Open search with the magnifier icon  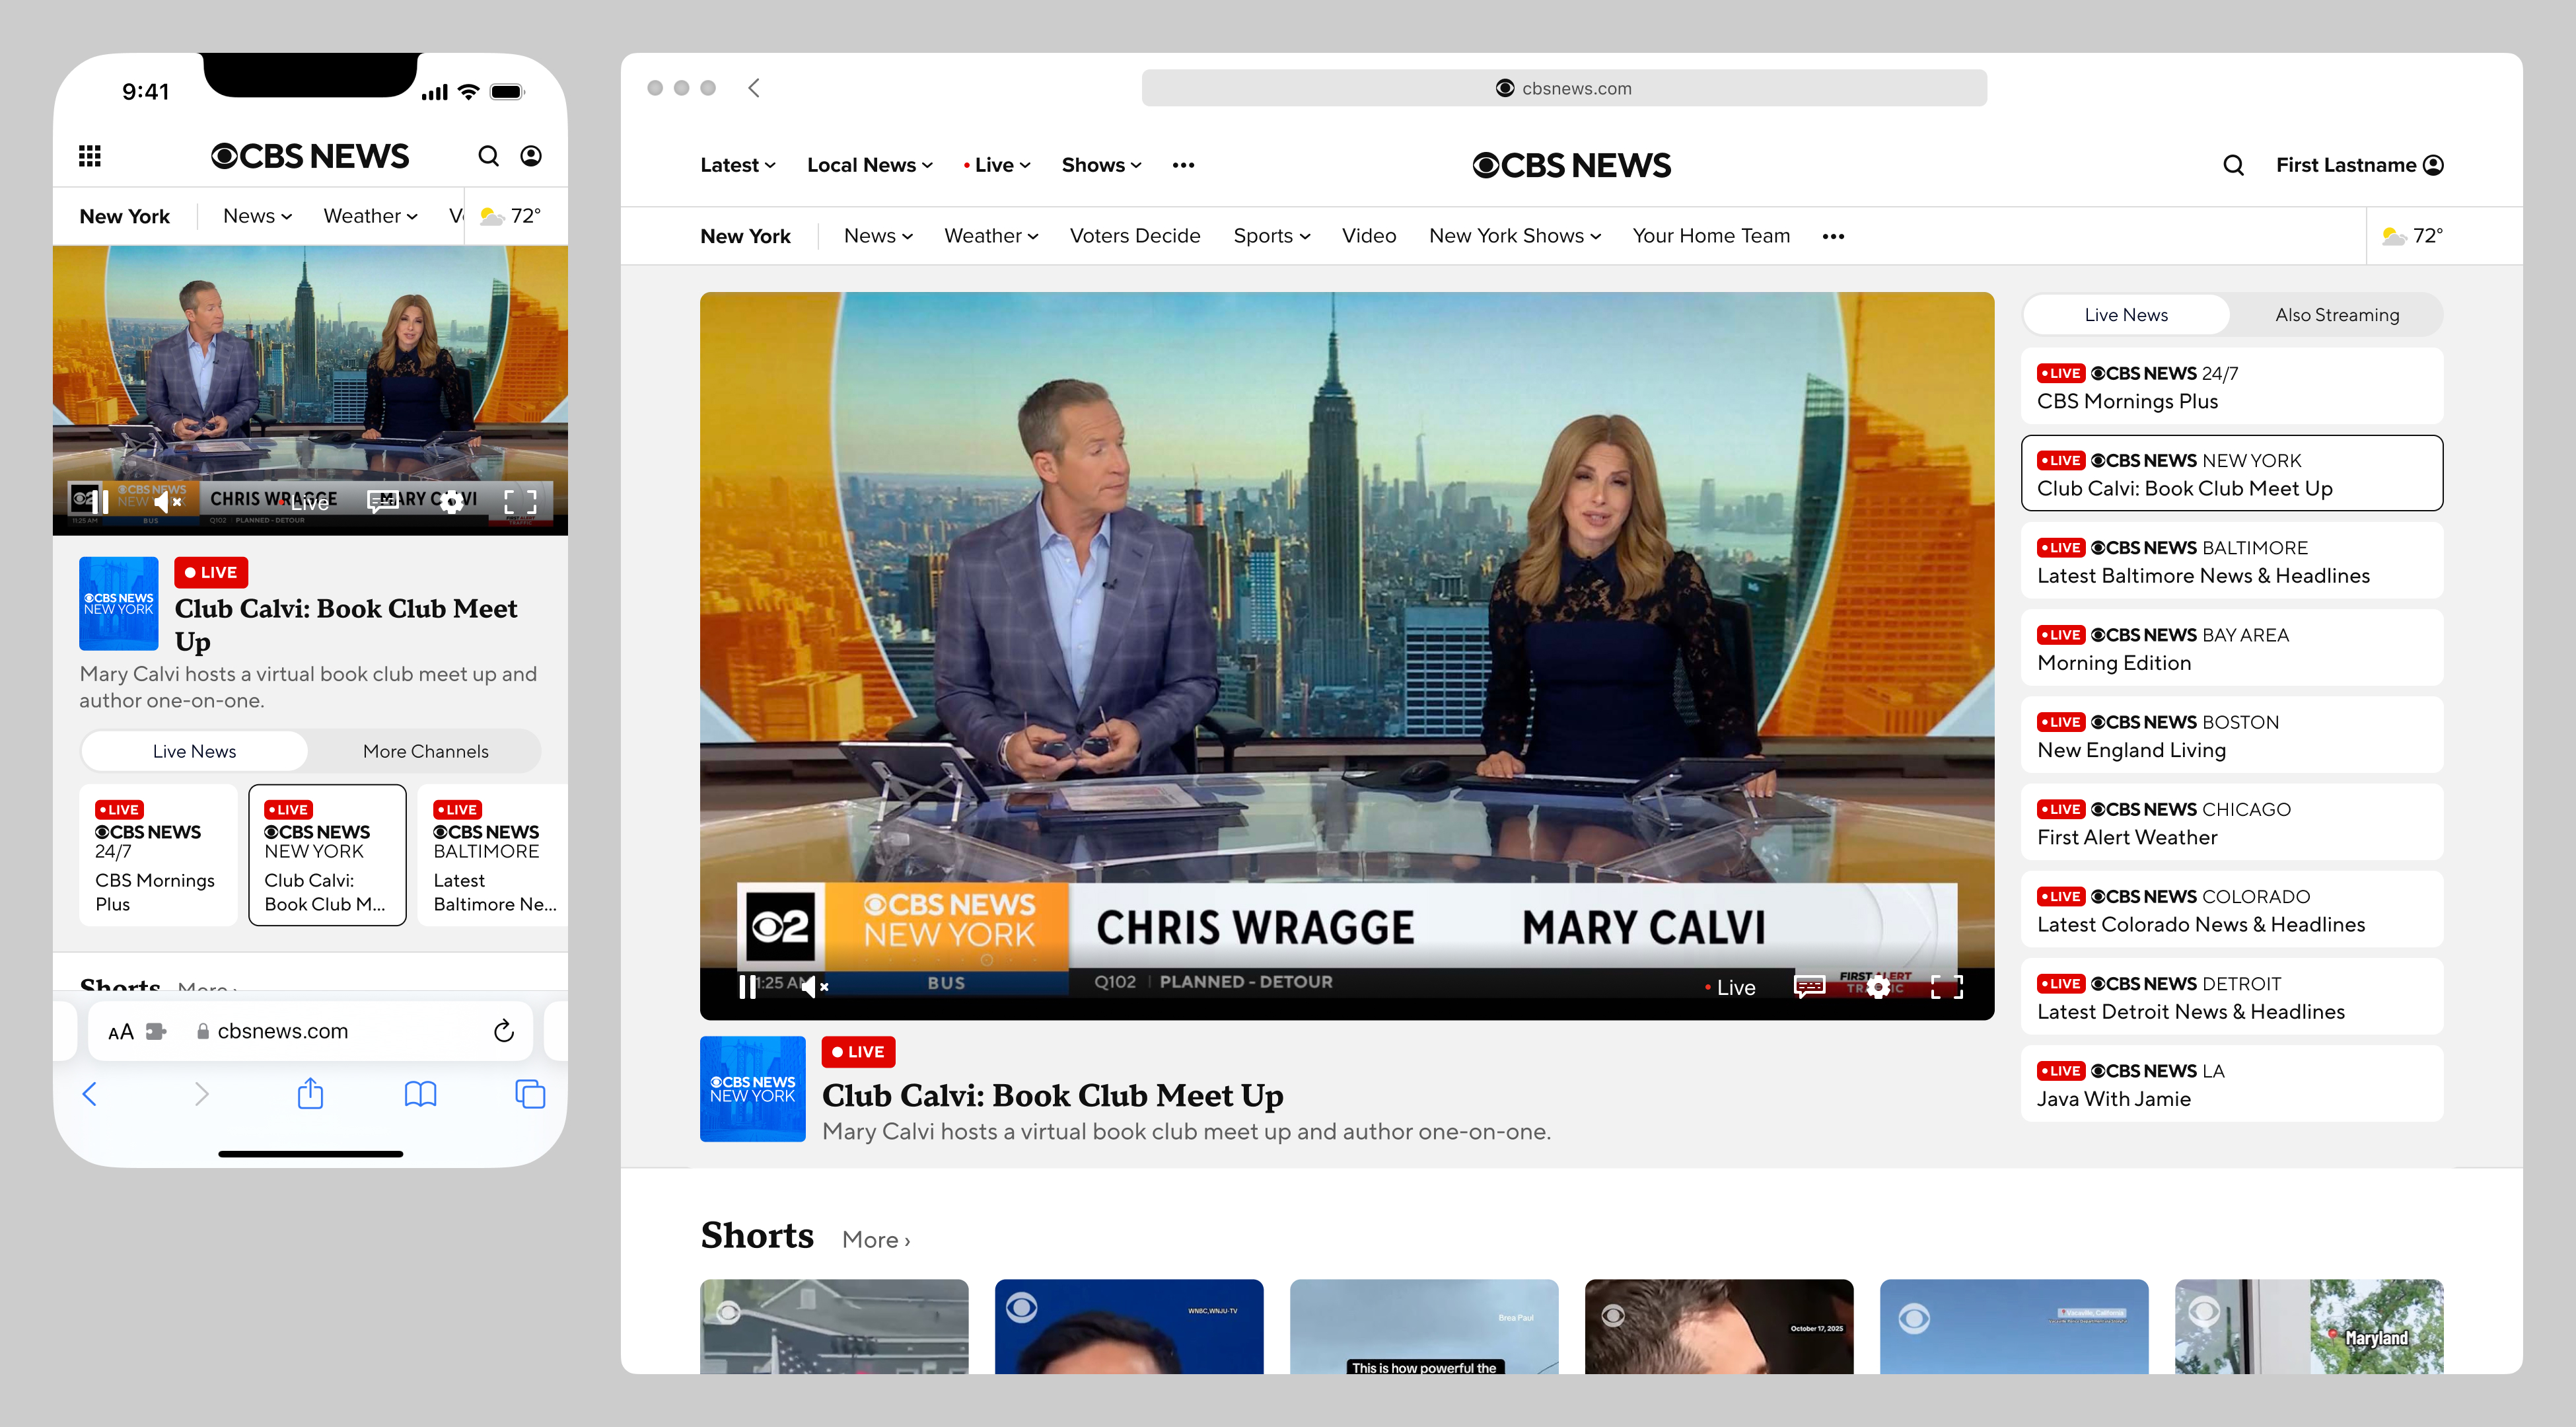click(2232, 164)
